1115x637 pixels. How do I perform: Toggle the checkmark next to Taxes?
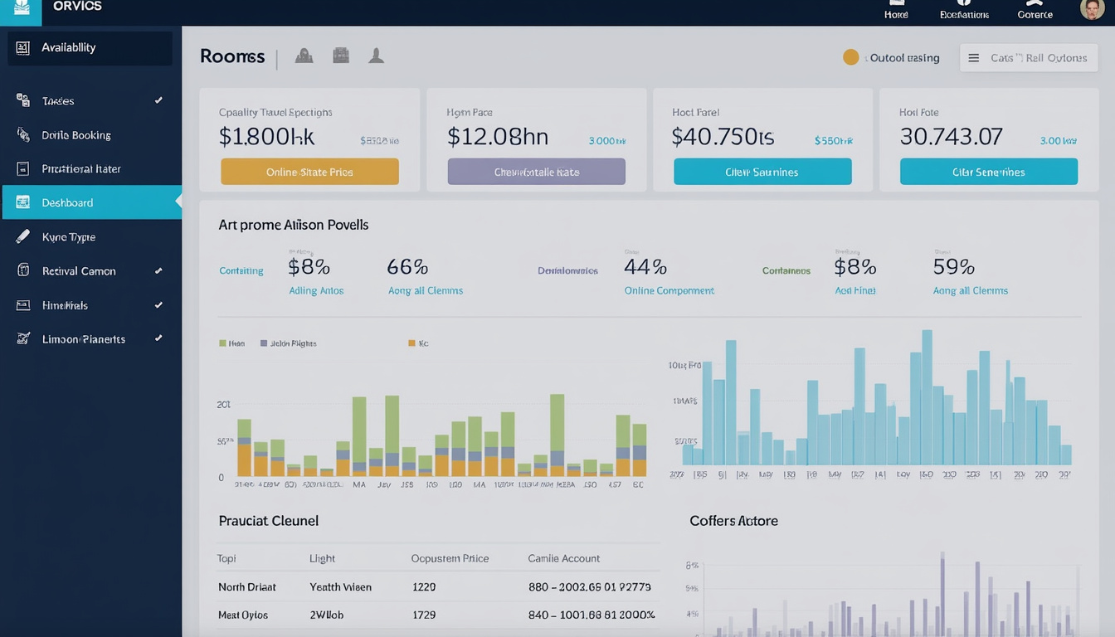pyautogui.click(x=158, y=100)
